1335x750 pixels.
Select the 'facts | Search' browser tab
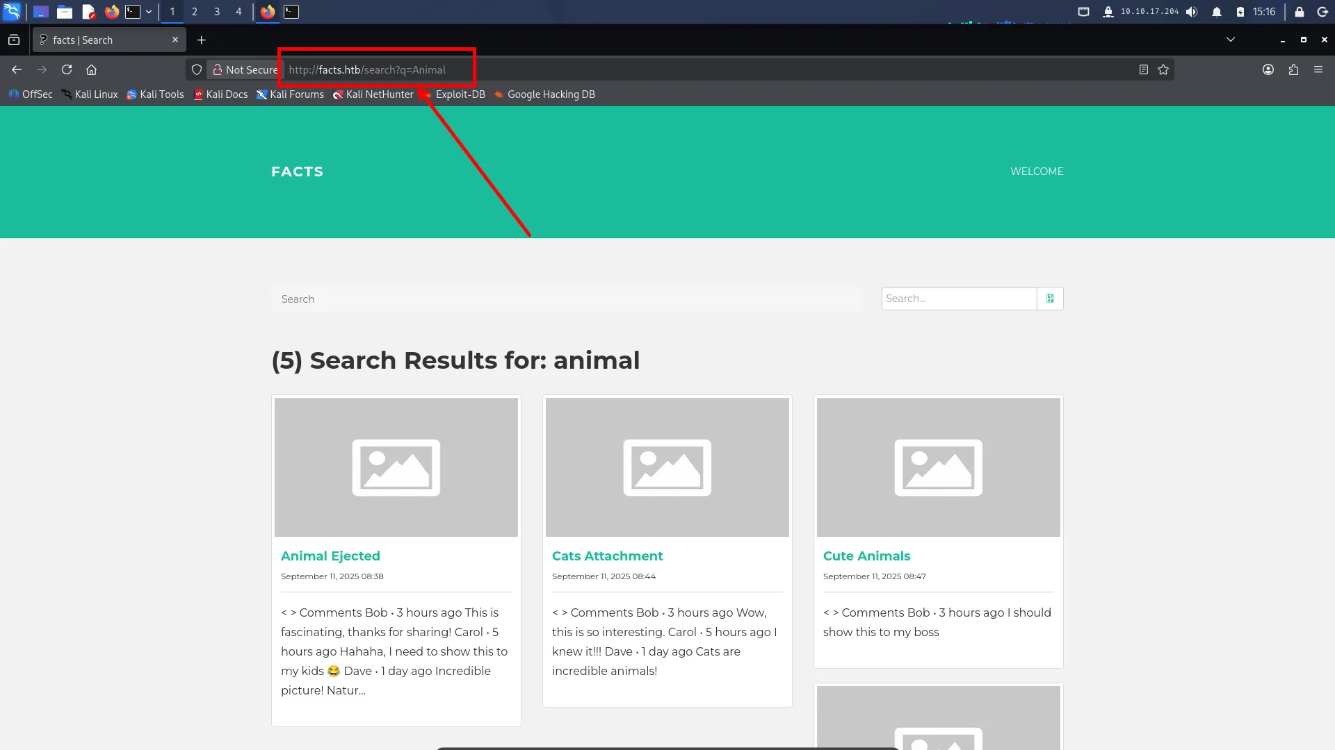tap(109, 40)
